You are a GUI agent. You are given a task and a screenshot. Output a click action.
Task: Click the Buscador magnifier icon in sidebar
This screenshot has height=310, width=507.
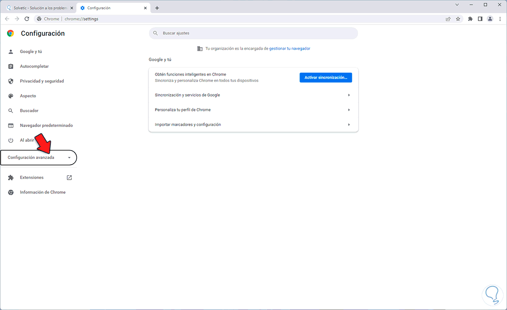pos(11,111)
